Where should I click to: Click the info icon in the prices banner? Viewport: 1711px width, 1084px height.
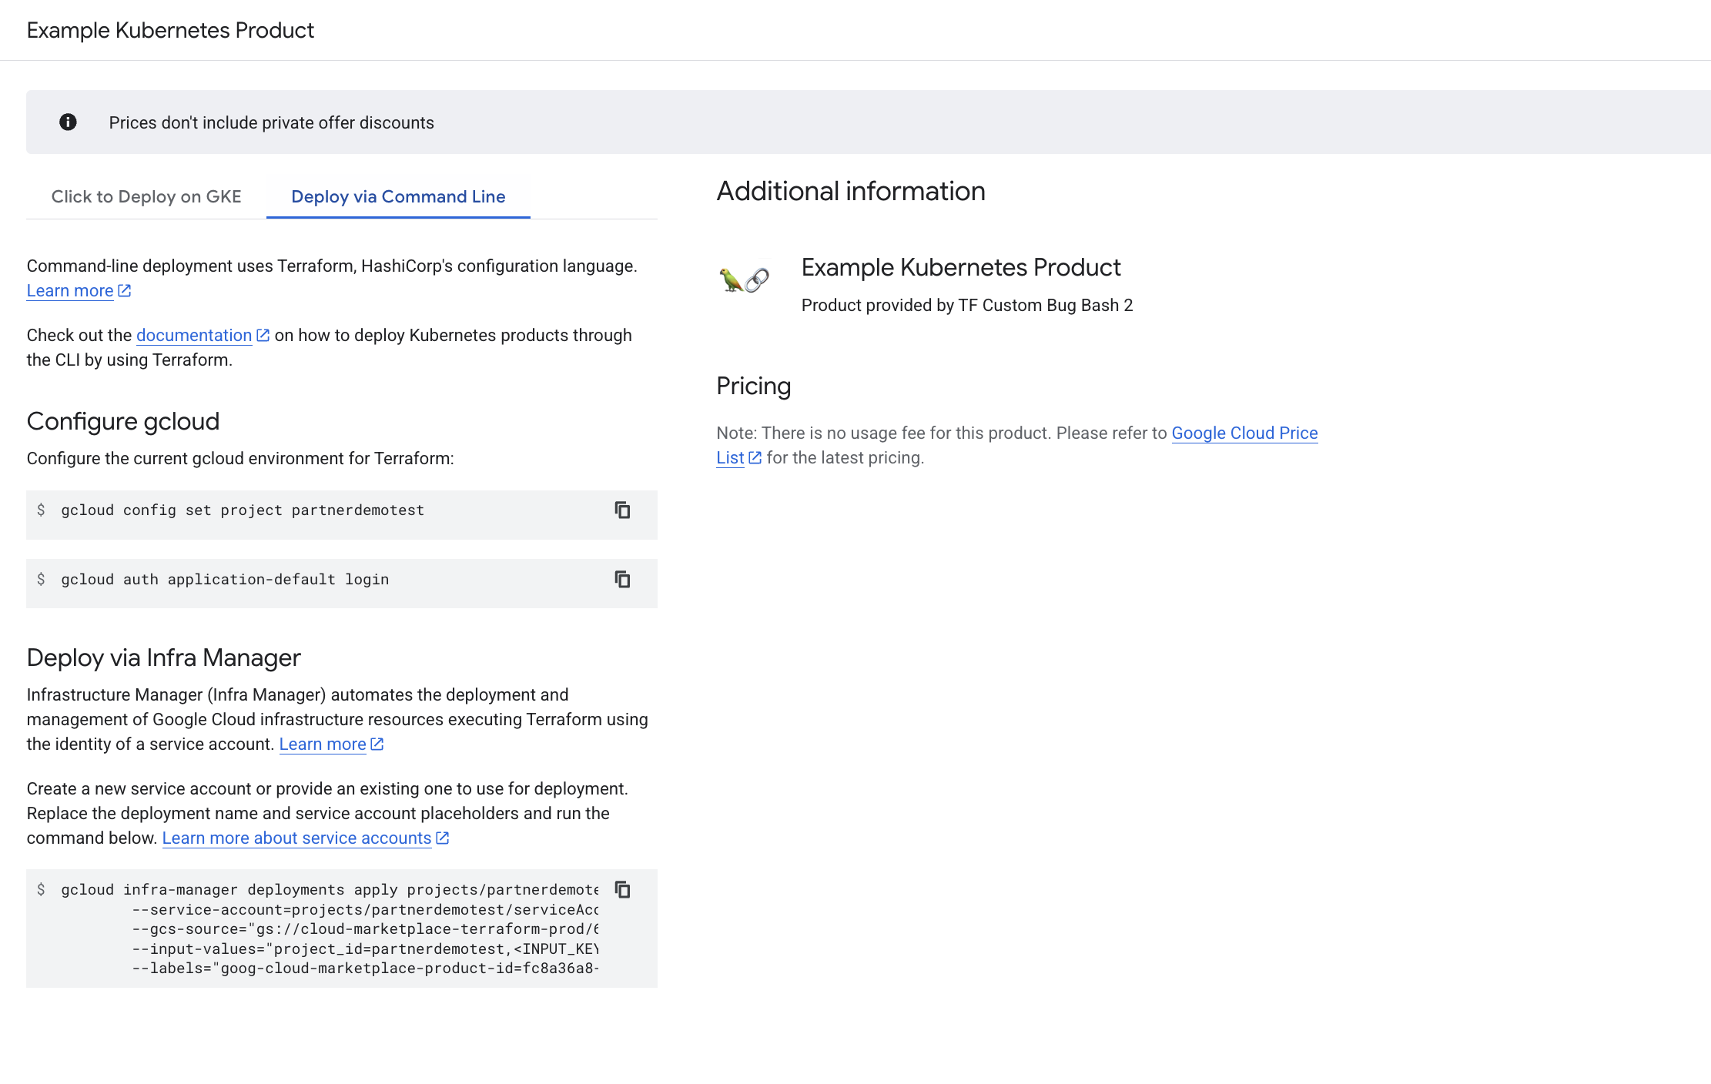click(x=68, y=122)
